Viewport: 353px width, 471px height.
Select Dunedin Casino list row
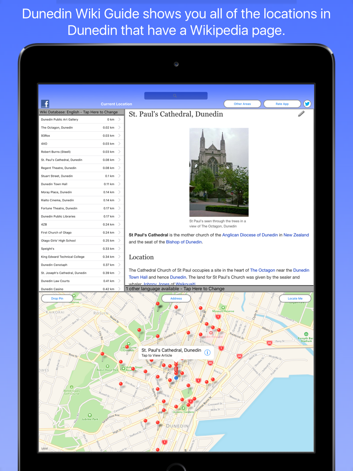81,289
